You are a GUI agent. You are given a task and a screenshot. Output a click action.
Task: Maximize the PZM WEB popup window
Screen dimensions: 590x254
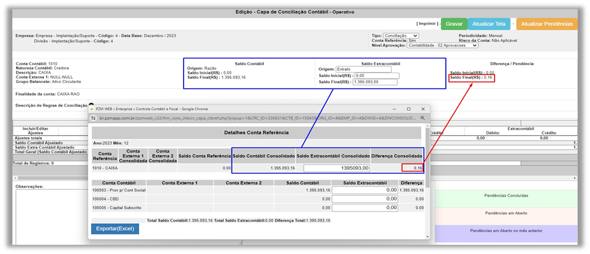(408, 108)
